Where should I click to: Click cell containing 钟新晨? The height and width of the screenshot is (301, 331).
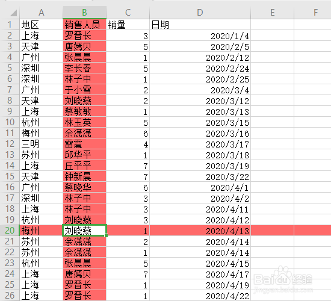(84, 176)
